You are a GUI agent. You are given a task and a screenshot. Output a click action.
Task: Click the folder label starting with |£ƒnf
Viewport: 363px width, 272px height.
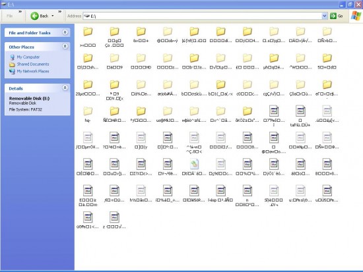[194, 41]
